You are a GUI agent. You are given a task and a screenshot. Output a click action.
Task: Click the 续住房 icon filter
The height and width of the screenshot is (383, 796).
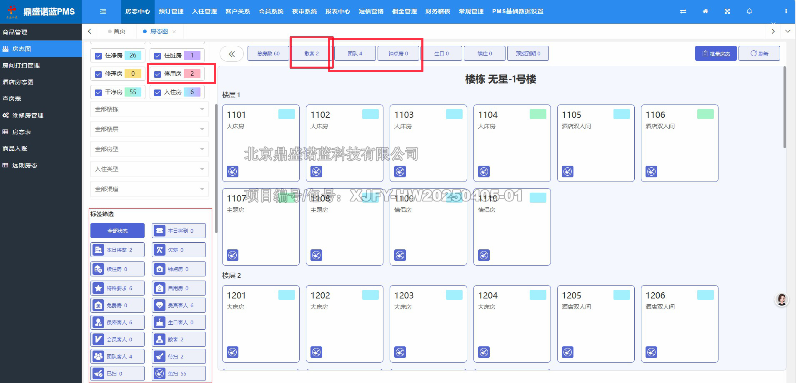pos(98,269)
